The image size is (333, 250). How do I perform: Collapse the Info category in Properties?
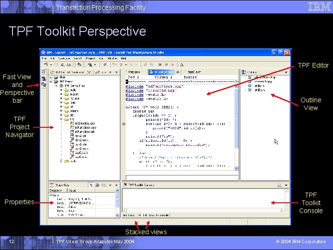click(x=51, y=195)
